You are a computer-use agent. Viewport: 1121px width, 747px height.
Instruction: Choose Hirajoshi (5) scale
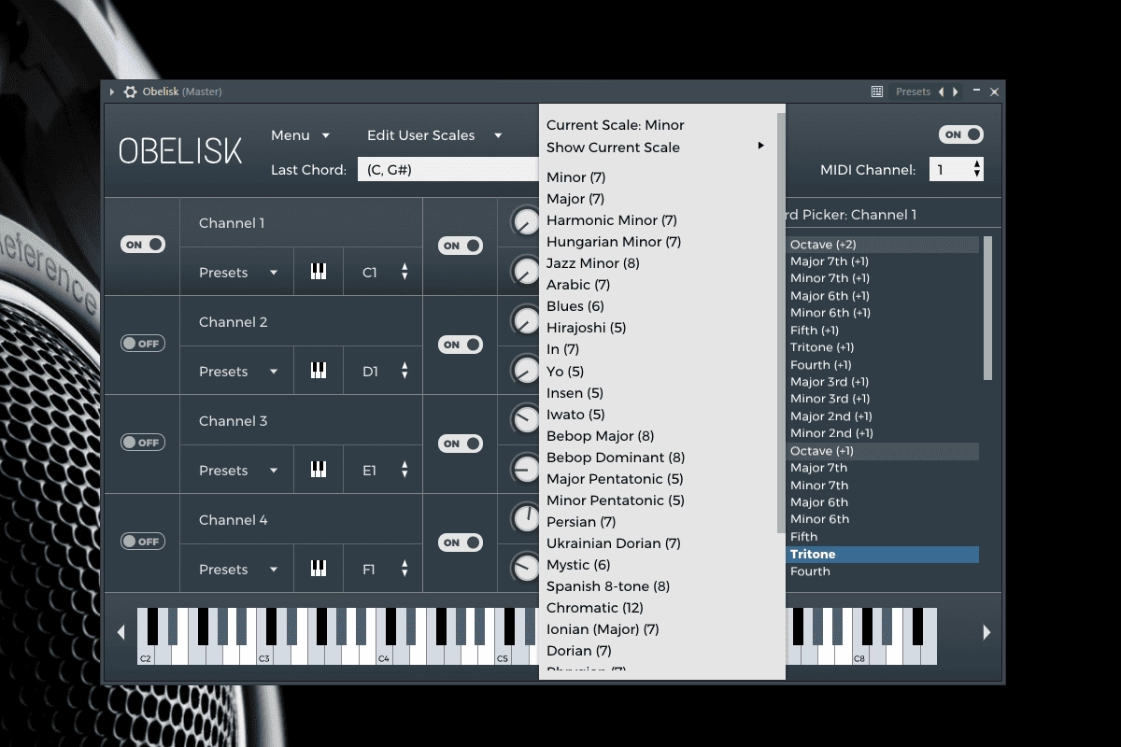587,328
